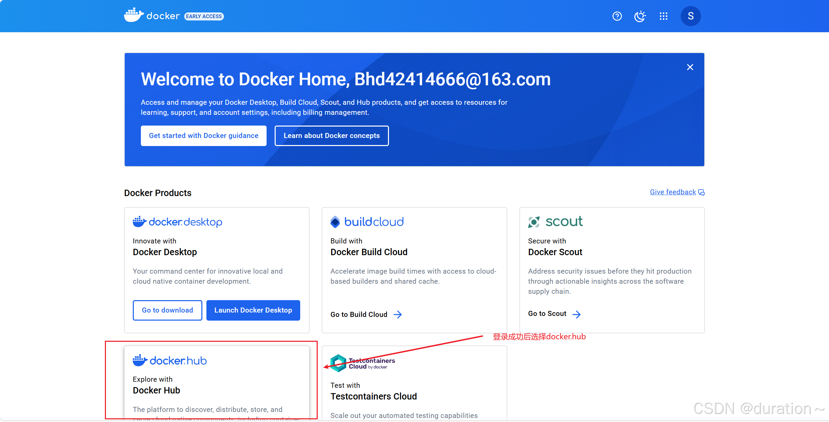Toggle dark mode moon icon
This screenshot has width=829, height=422.
point(640,16)
